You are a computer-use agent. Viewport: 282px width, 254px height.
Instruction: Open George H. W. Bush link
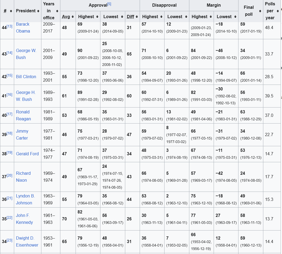(x=26, y=96)
